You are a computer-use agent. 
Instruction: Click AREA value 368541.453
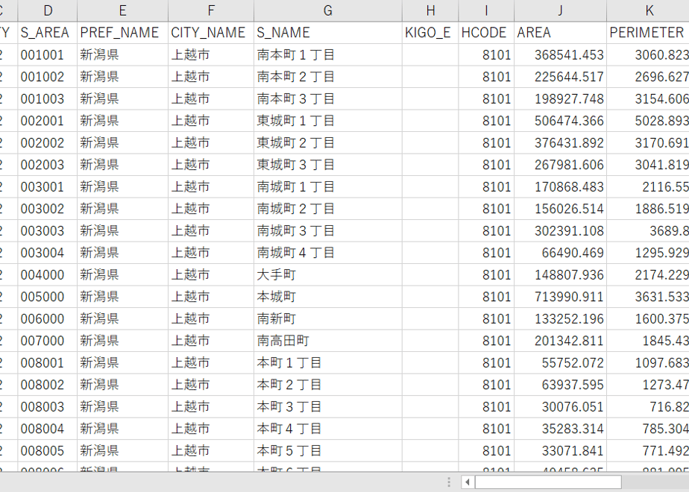[560, 54]
